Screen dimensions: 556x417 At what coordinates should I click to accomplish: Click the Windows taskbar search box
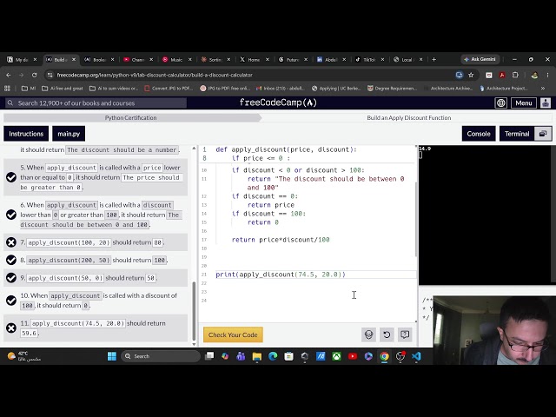161,356
